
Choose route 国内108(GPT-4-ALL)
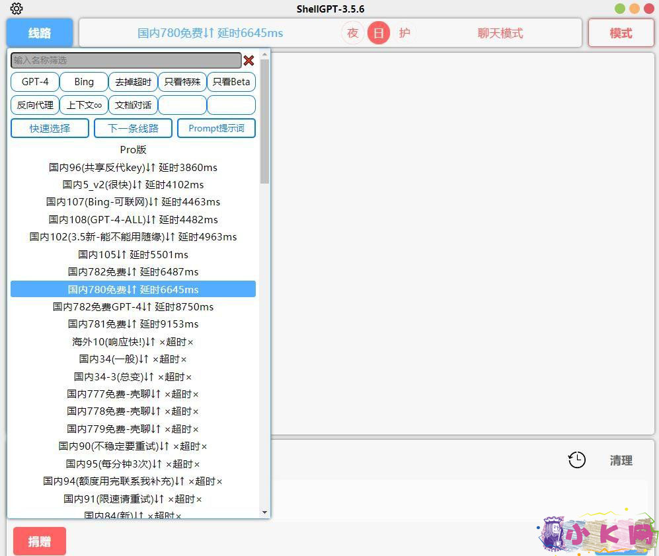coord(133,219)
